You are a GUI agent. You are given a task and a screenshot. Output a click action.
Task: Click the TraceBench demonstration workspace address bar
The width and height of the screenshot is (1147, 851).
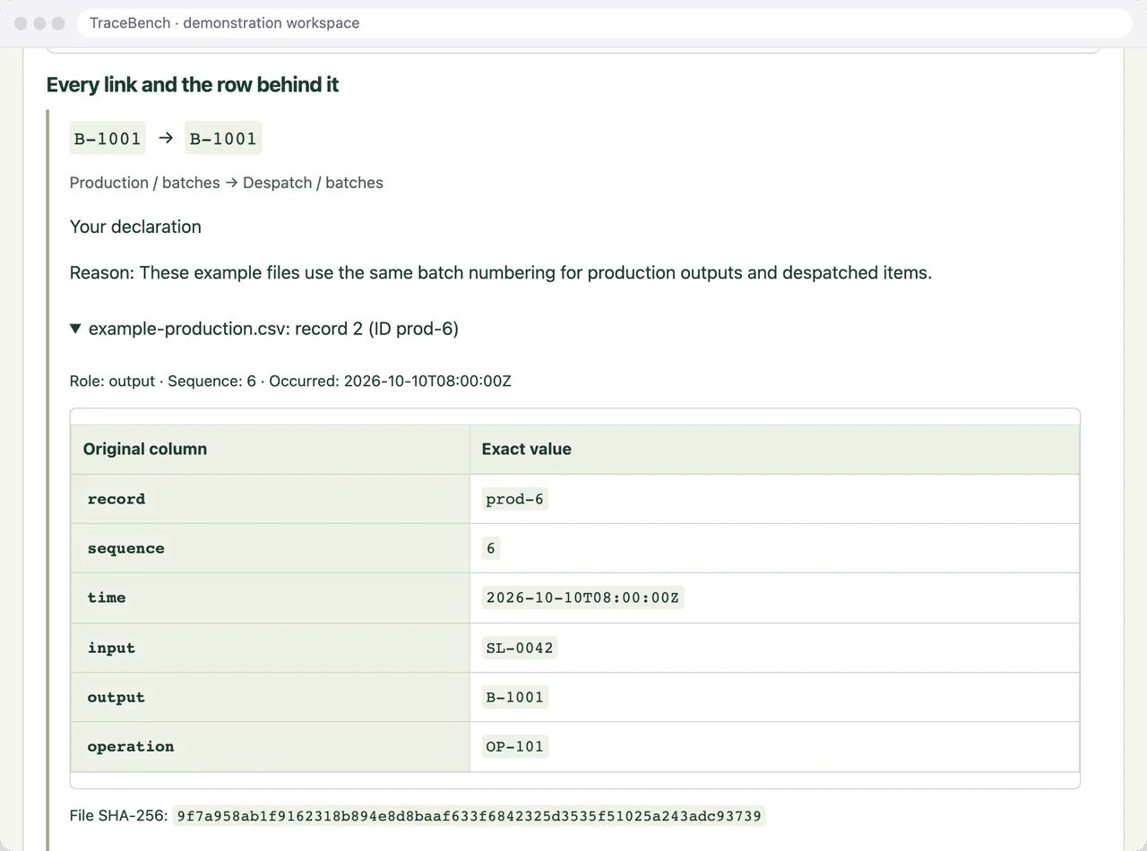[x=605, y=23]
